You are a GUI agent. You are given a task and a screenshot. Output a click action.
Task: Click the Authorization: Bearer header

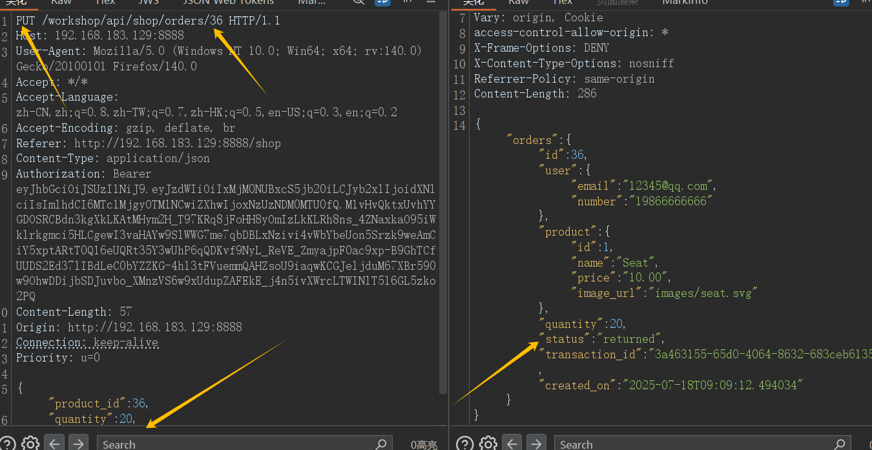(84, 174)
